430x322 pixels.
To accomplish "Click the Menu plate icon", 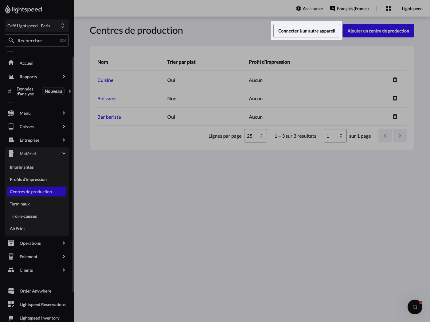I will pyautogui.click(x=11, y=113).
